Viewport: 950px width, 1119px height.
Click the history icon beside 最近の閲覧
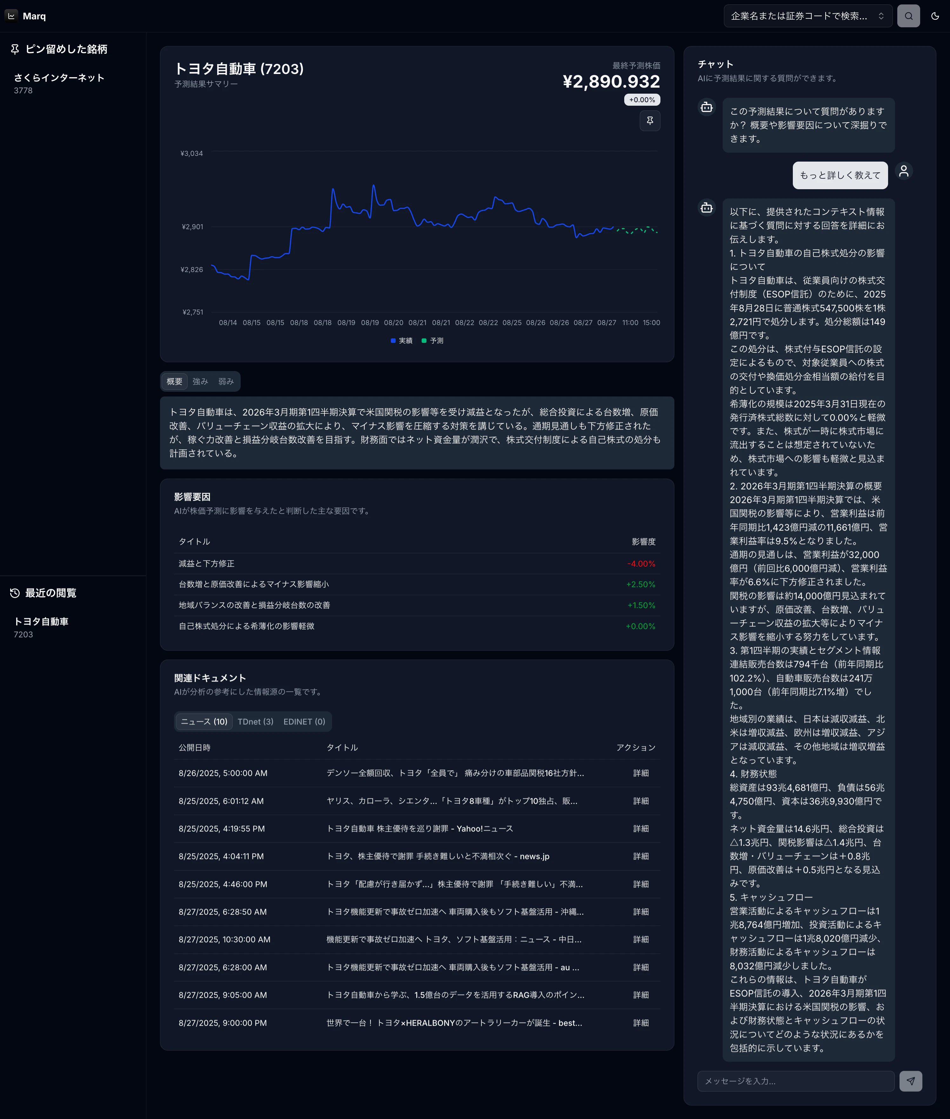click(x=15, y=593)
